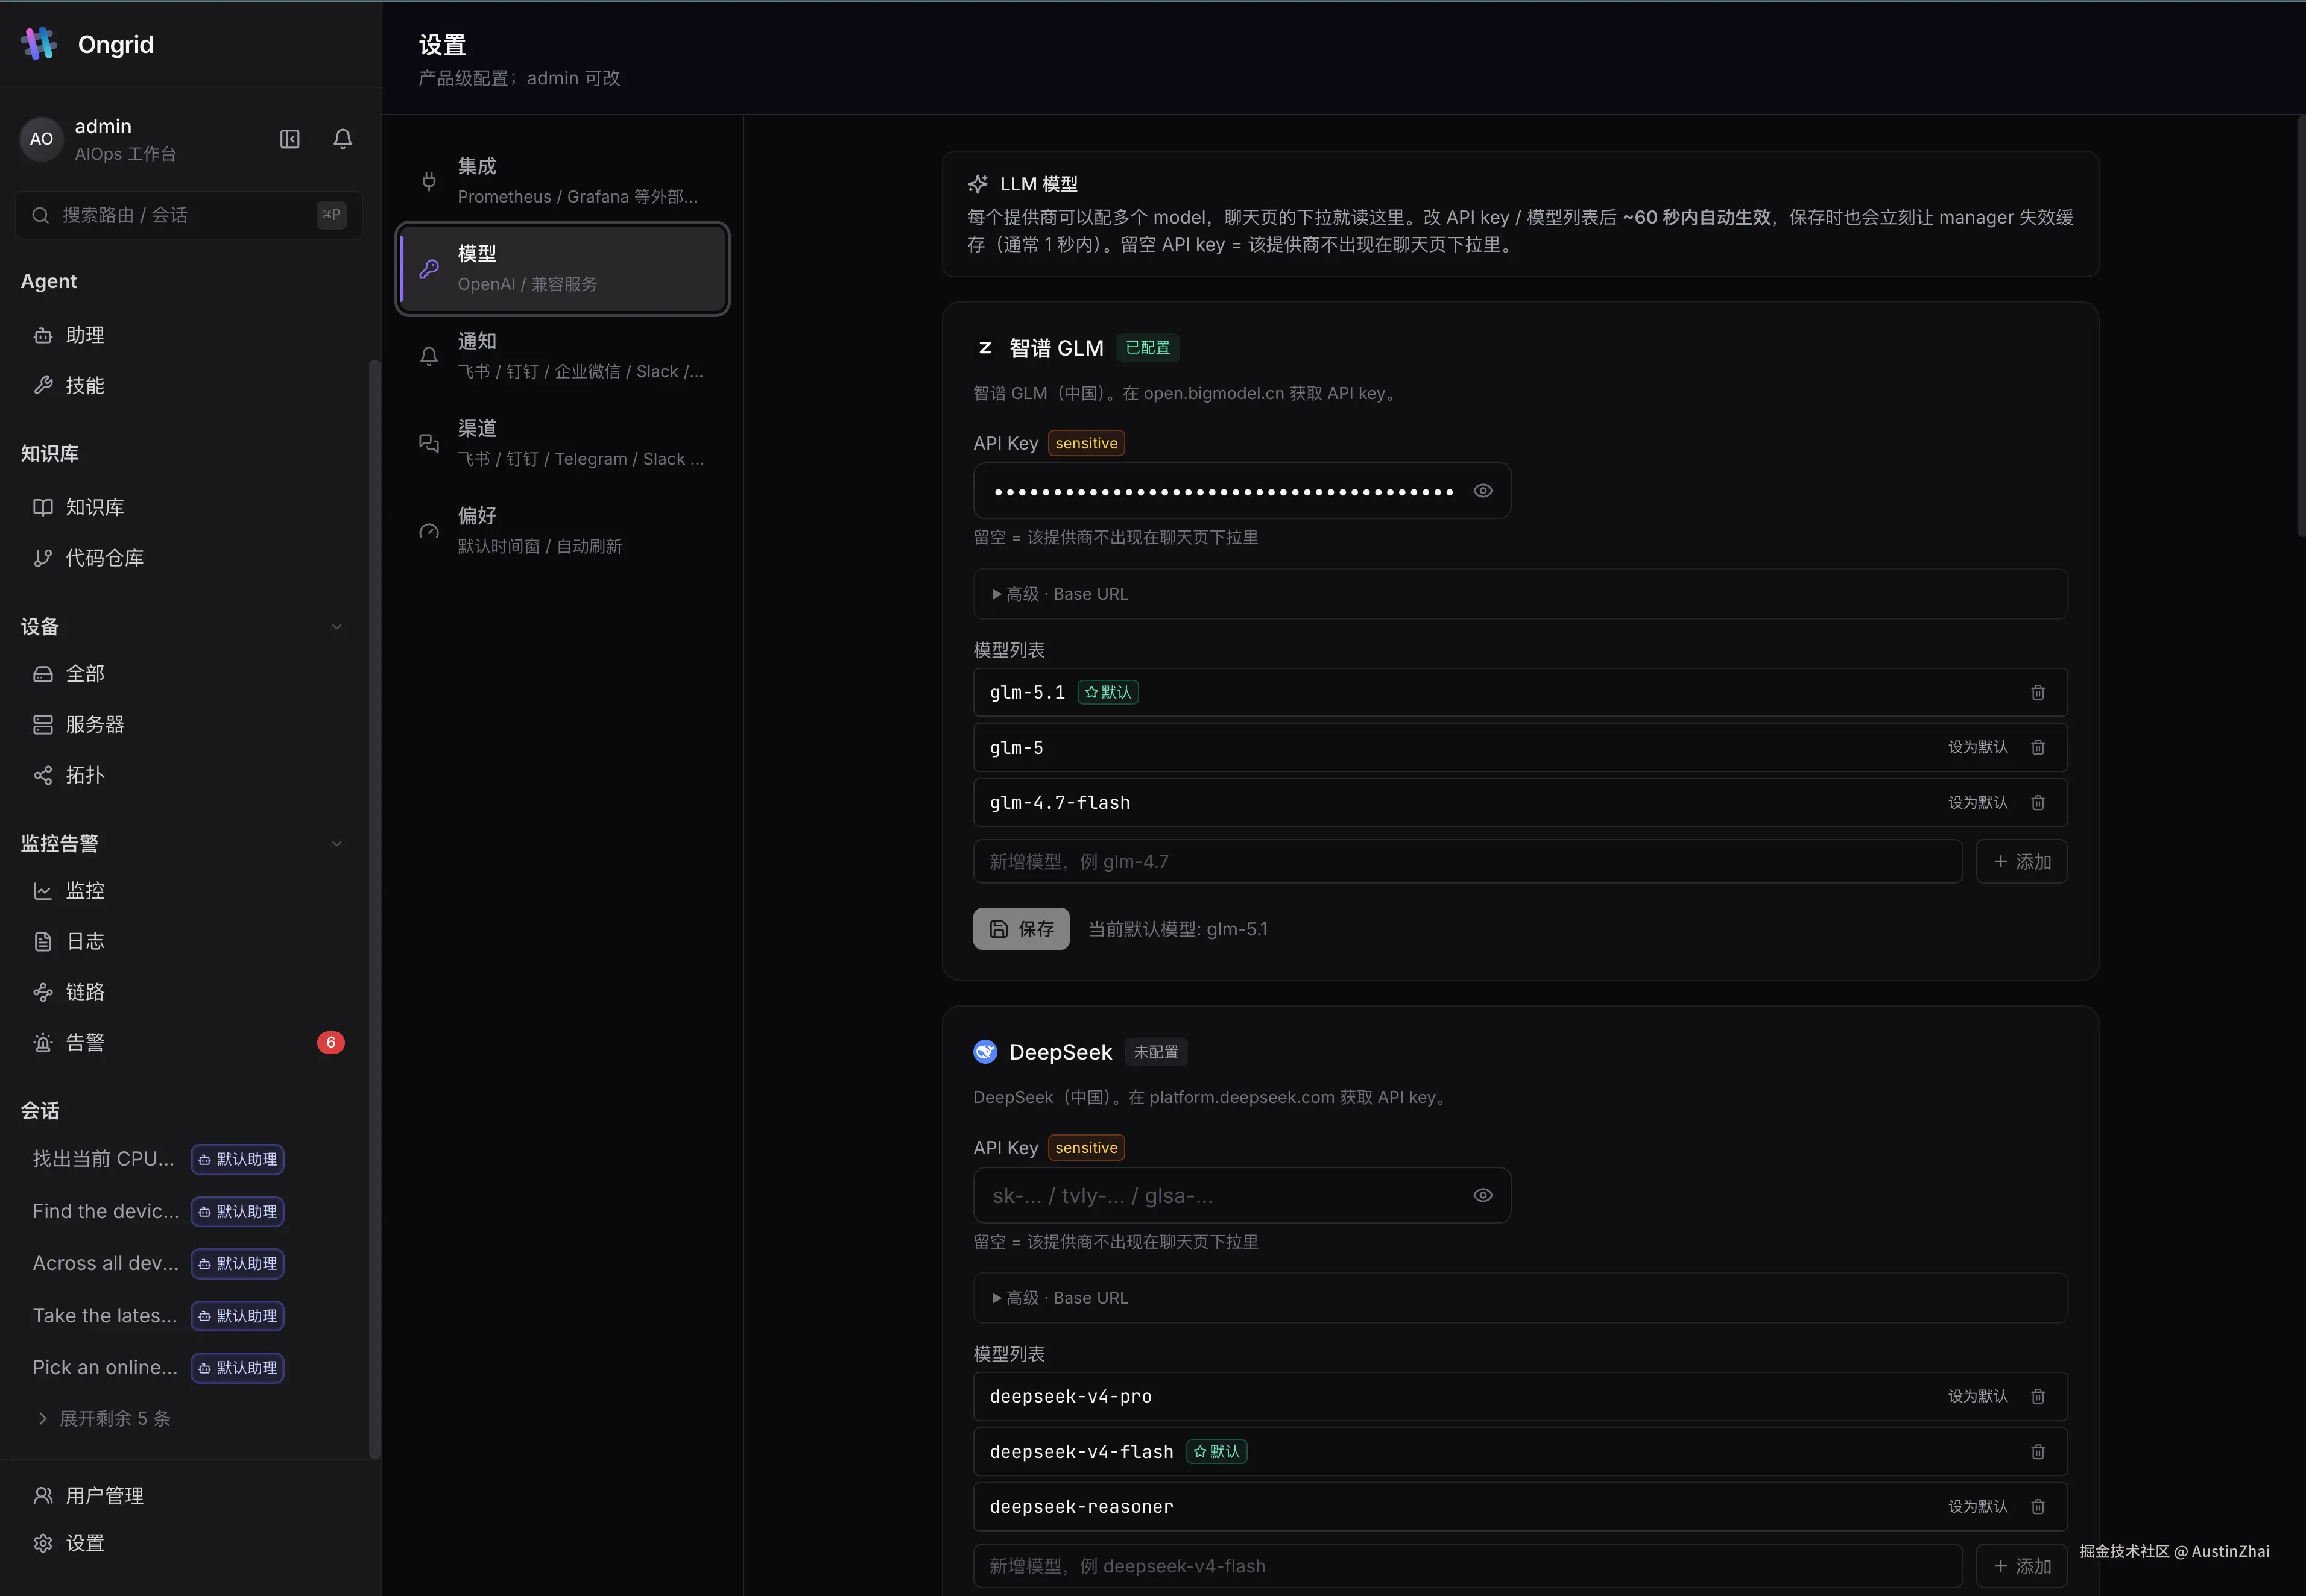Click the 智谱 GLM API key field
This screenshot has width=2306, height=1596.
(1242, 491)
